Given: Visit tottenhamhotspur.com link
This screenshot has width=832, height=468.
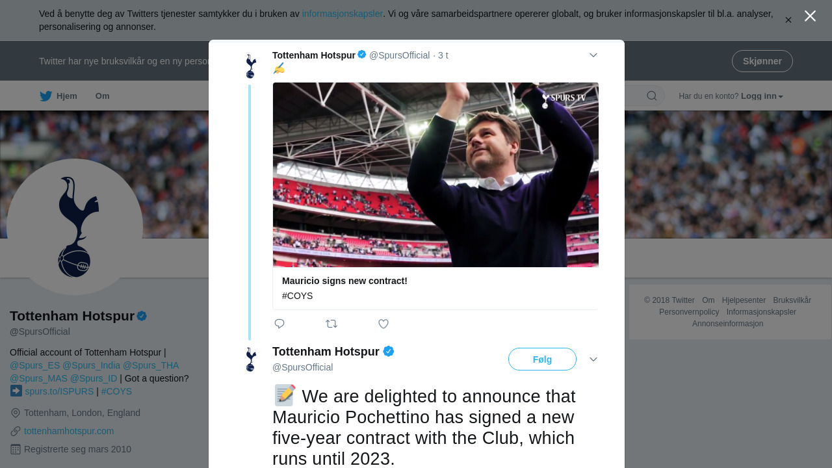Looking at the screenshot, I should pos(69,431).
